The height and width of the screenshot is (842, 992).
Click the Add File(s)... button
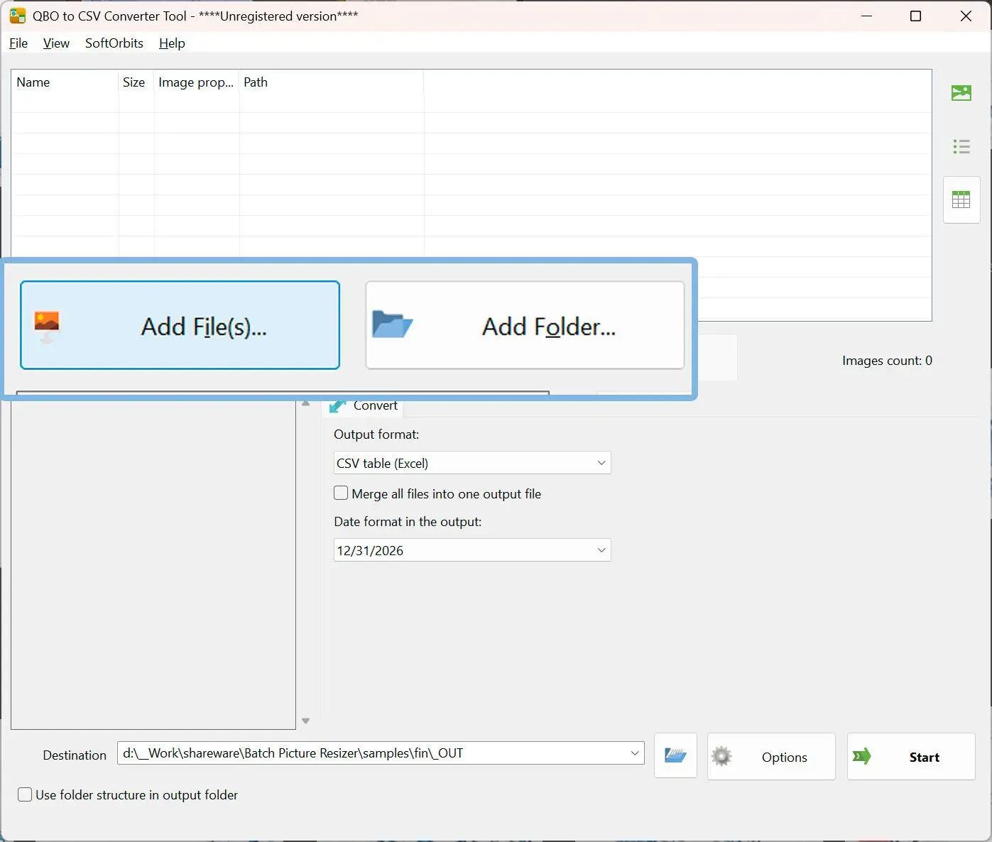click(x=180, y=325)
